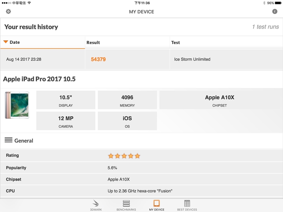
Task: Click the hamburger icon beside General
Action: 8,140
